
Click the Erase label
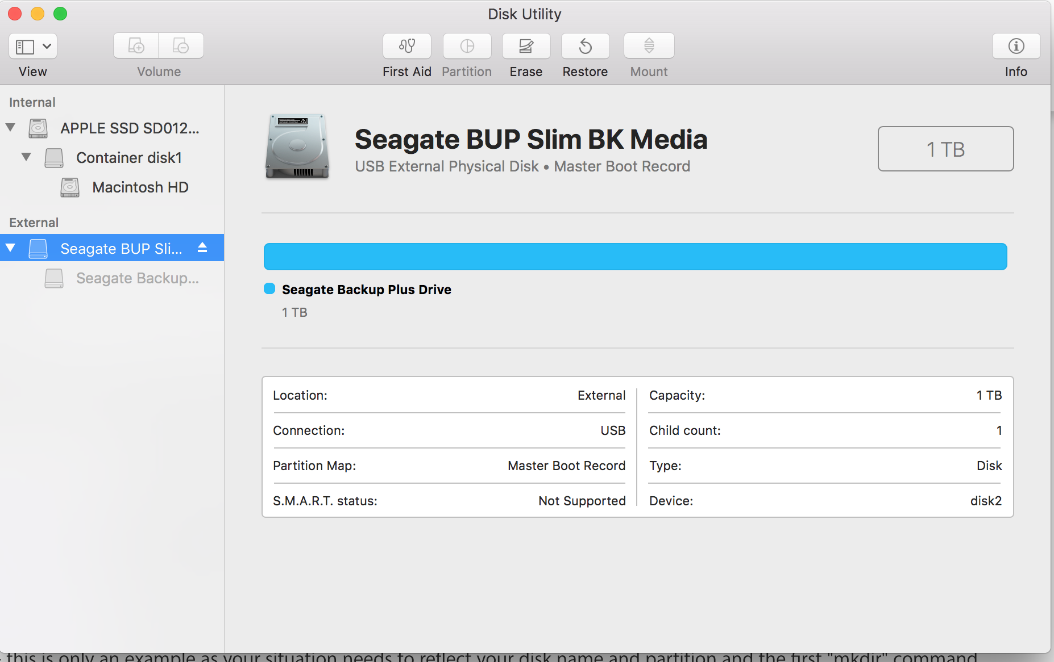tap(526, 72)
